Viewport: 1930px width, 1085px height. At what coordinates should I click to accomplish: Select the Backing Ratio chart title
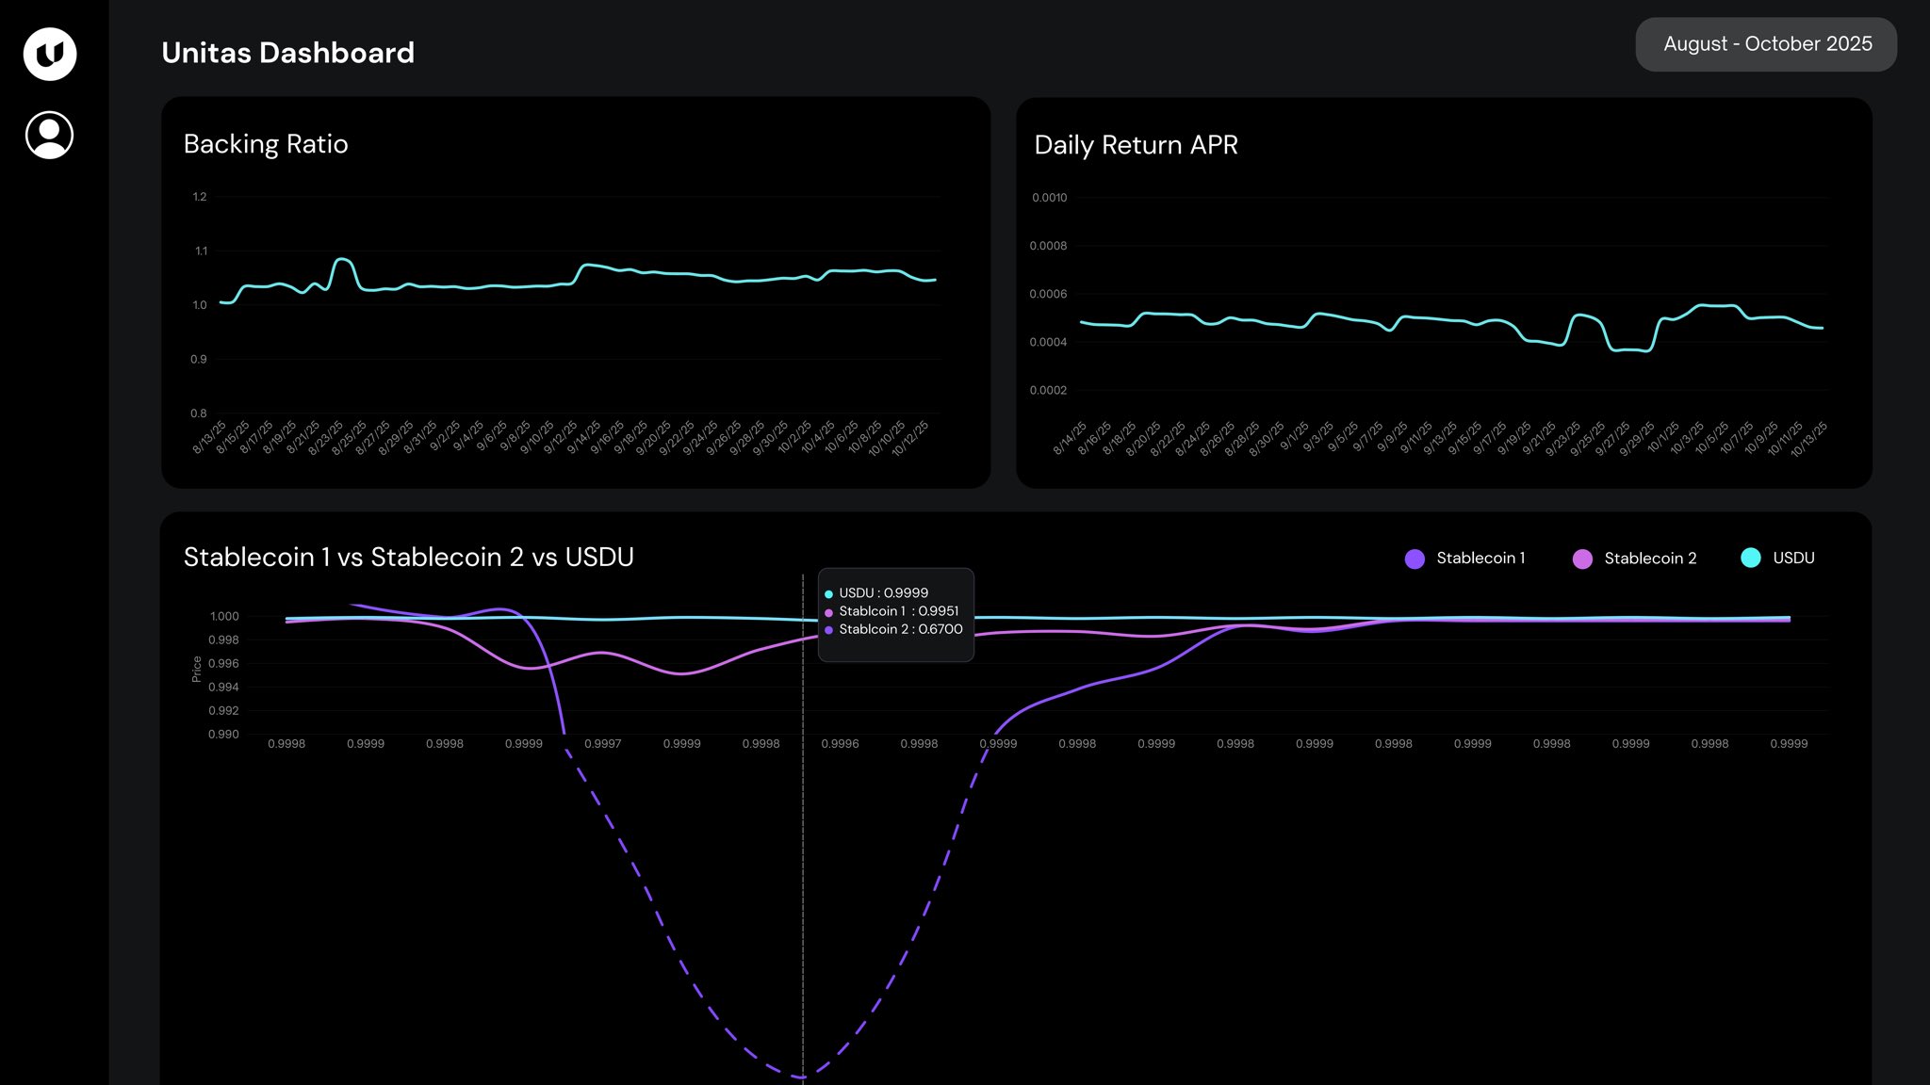[x=266, y=143]
